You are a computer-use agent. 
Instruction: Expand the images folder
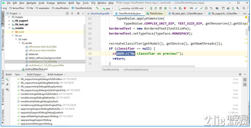coord(9,17)
